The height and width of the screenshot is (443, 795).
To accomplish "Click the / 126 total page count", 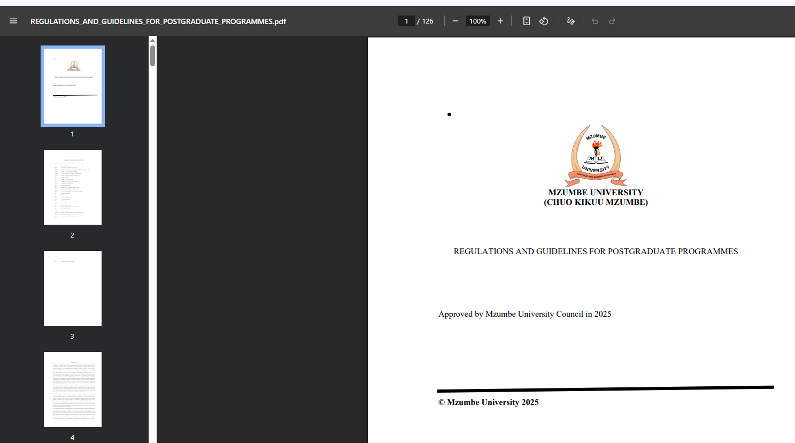I will (424, 21).
